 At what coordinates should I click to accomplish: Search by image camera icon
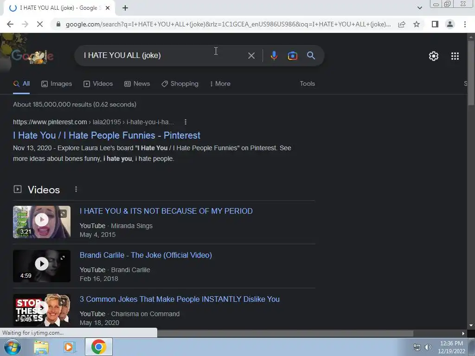pyautogui.click(x=292, y=56)
